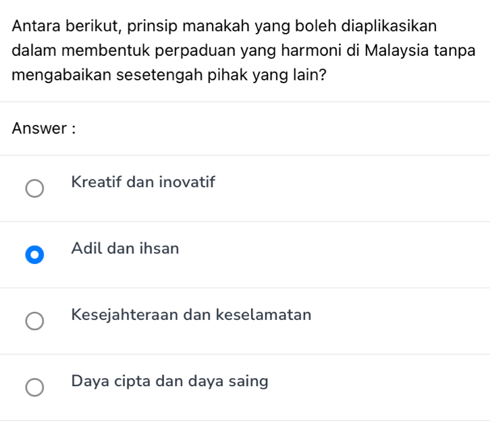Click the word 'saing' in the last option
The width and height of the screenshot is (490, 428).
pyautogui.click(x=250, y=381)
